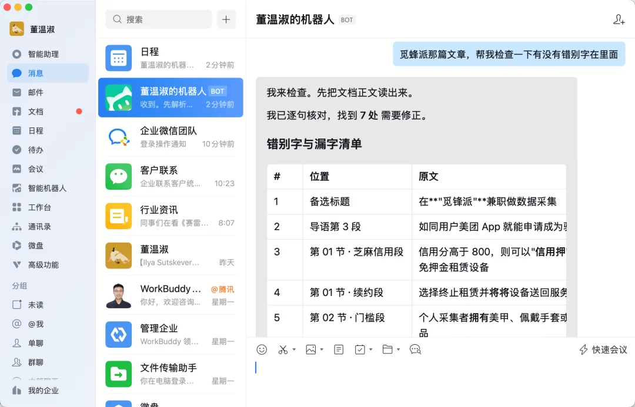This screenshot has height=407, width=635.
Task: Click the add member icon in chat header
Action: point(619,19)
